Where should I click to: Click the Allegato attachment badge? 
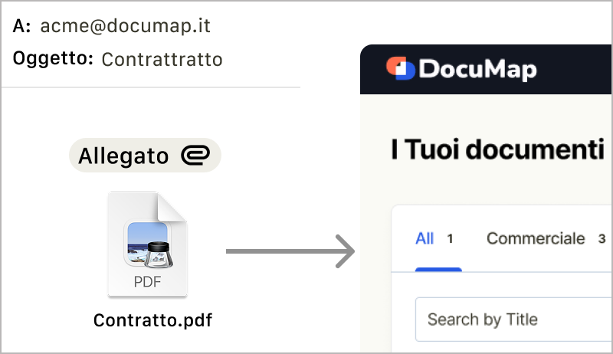(x=145, y=156)
